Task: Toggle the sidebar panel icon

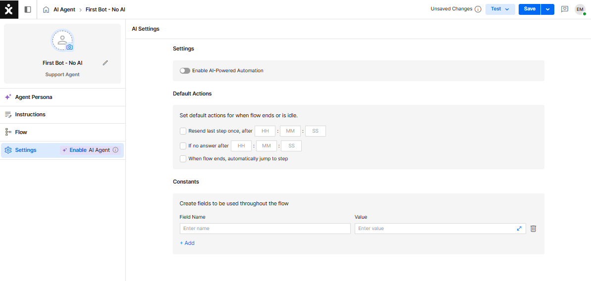Action: tap(28, 9)
